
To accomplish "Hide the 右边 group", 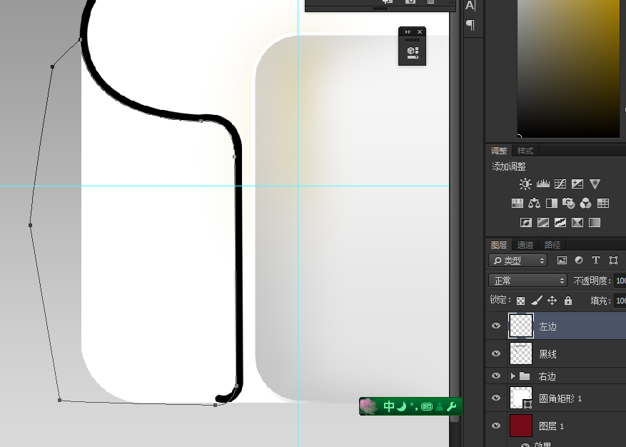I will (x=496, y=376).
